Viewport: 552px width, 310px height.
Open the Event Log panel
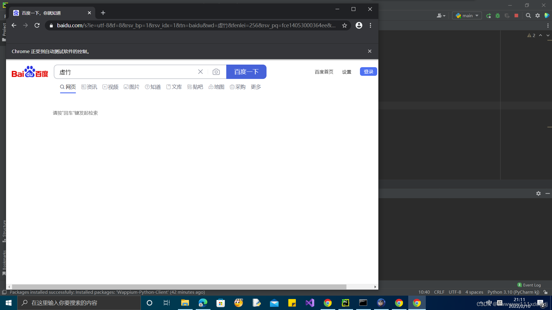(532, 285)
